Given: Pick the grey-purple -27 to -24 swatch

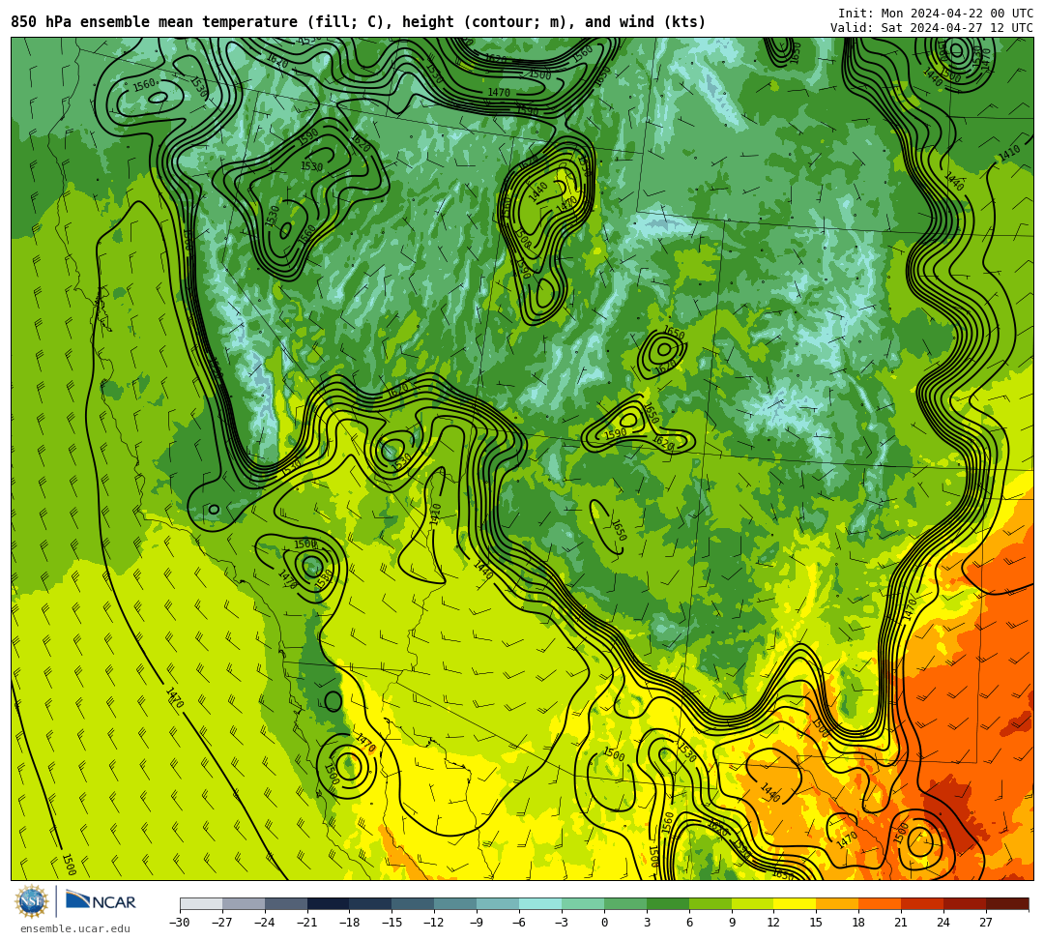Looking at the screenshot, I should coord(244,903).
